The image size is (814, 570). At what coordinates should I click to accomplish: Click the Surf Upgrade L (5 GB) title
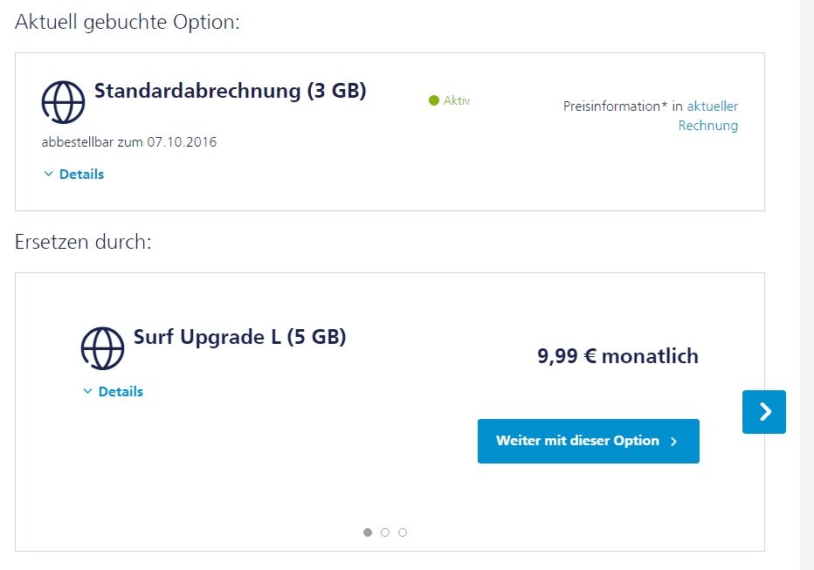(239, 338)
